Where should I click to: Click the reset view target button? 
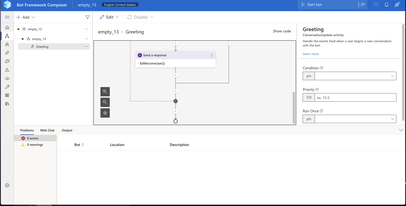point(105,113)
